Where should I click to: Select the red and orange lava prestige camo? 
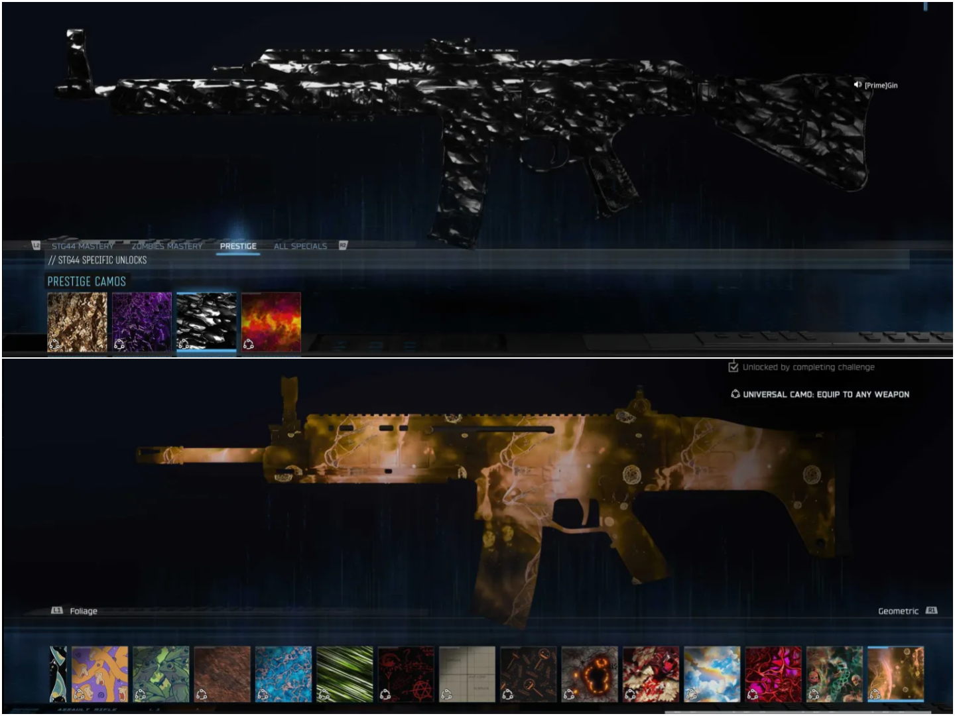(271, 322)
